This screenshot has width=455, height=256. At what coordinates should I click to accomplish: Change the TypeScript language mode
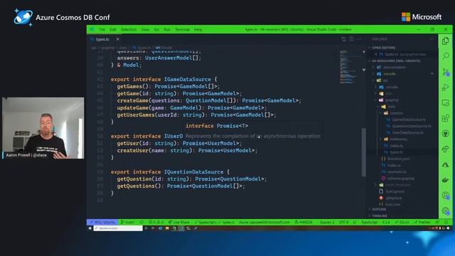pyautogui.click(x=369, y=222)
